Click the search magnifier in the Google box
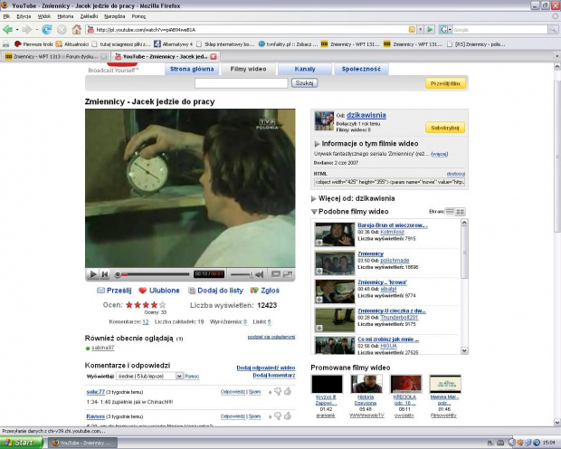Viewport: 561px width, 449px height. point(553,30)
